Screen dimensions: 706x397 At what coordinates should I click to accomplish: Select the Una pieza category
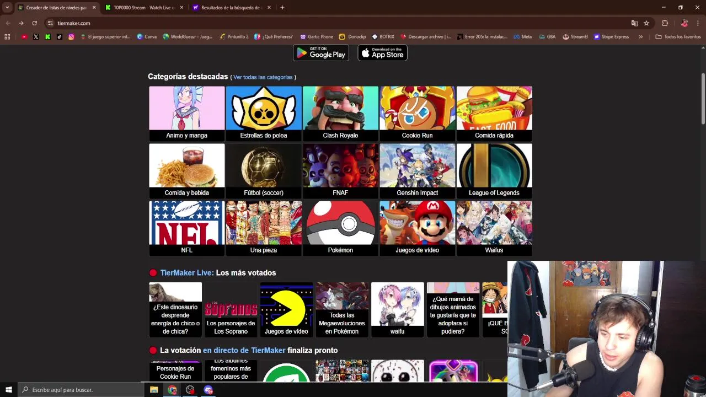point(264,228)
